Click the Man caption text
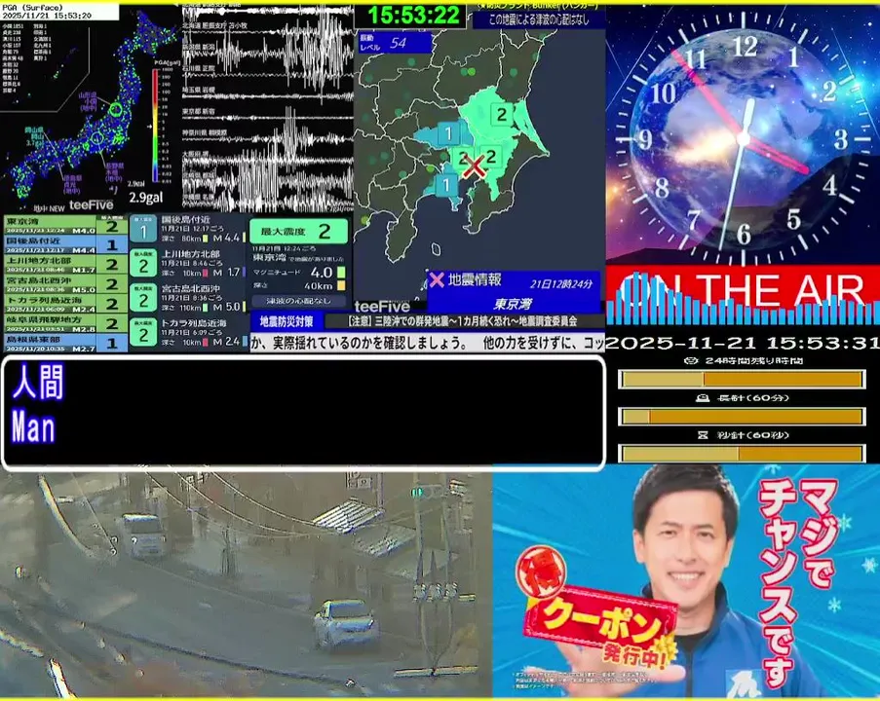 click(34, 426)
